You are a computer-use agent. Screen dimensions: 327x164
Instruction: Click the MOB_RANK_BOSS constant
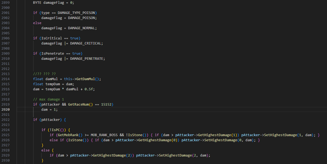coord(104,135)
